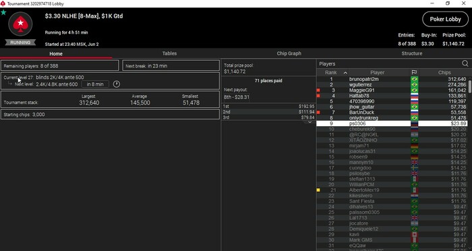Viewport: 472px width, 251px height.
Task: Select player joaolucas31 row
Action: 392,151
